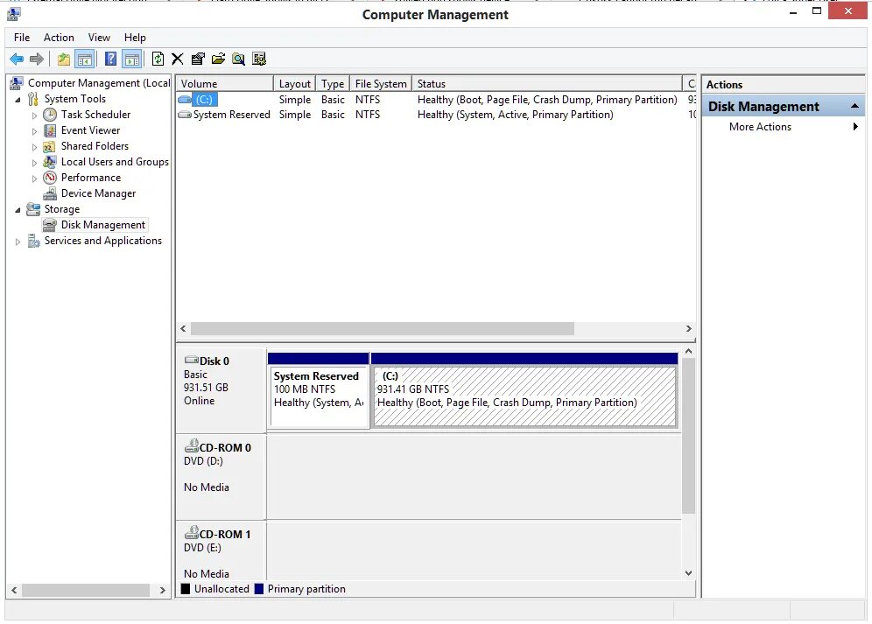
Task: Click the Forward arrow toolbar icon
Action: tap(37, 59)
